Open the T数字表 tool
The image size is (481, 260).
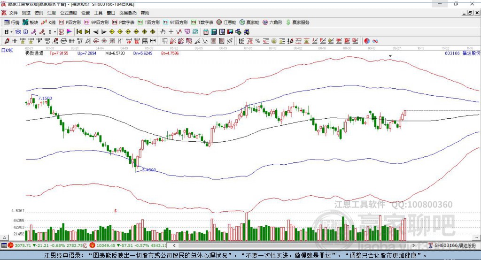(x=202, y=23)
